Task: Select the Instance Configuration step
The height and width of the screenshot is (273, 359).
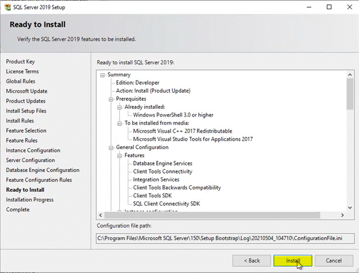Action: click(x=33, y=150)
